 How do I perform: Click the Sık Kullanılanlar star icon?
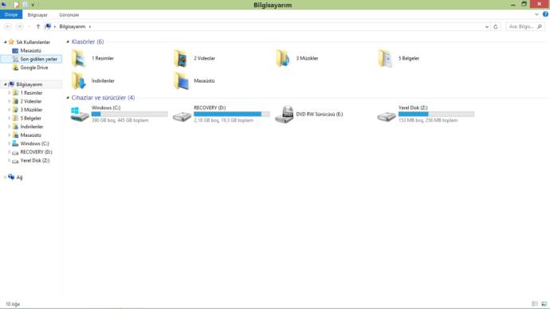11,41
